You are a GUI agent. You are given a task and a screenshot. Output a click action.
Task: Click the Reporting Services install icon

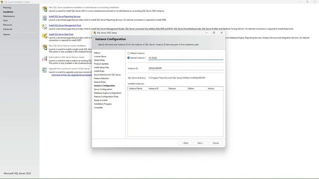45,18
